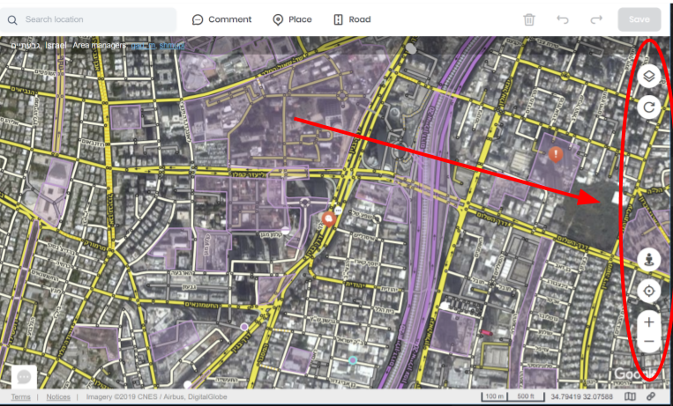Zoom in with the plus button
The height and width of the screenshot is (406, 673).
(x=648, y=322)
